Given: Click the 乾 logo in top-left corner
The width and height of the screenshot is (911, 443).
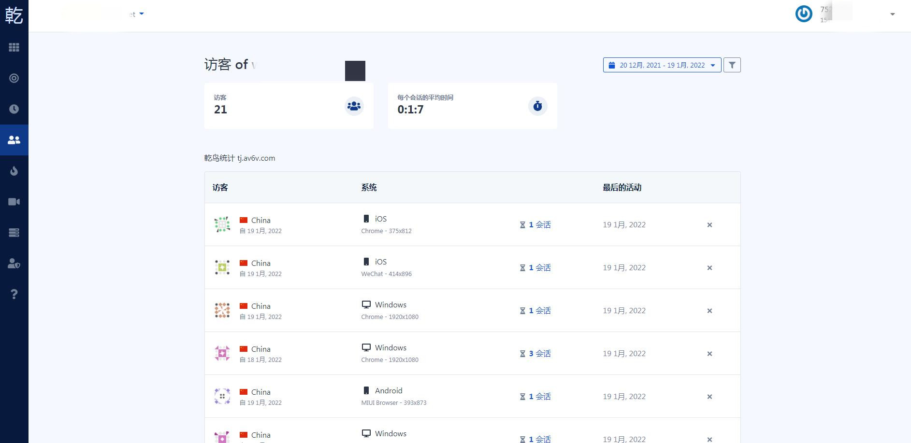Looking at the screenshot, I should click(x=14, y=15).
